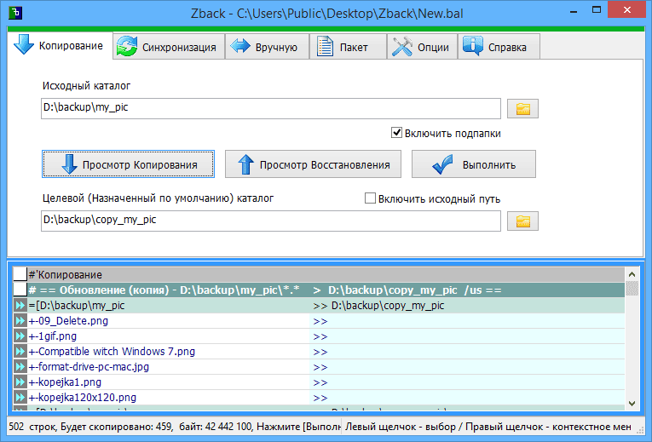Click the arrow icon beside kopejka120x120.png

(x=20, y=398)
